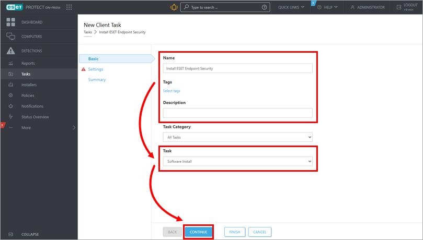
Task: Expand the Quick Links menu
Action: click(291, 7)
